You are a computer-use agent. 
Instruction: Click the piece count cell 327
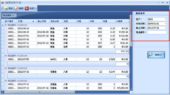click(x=96, y=43)
